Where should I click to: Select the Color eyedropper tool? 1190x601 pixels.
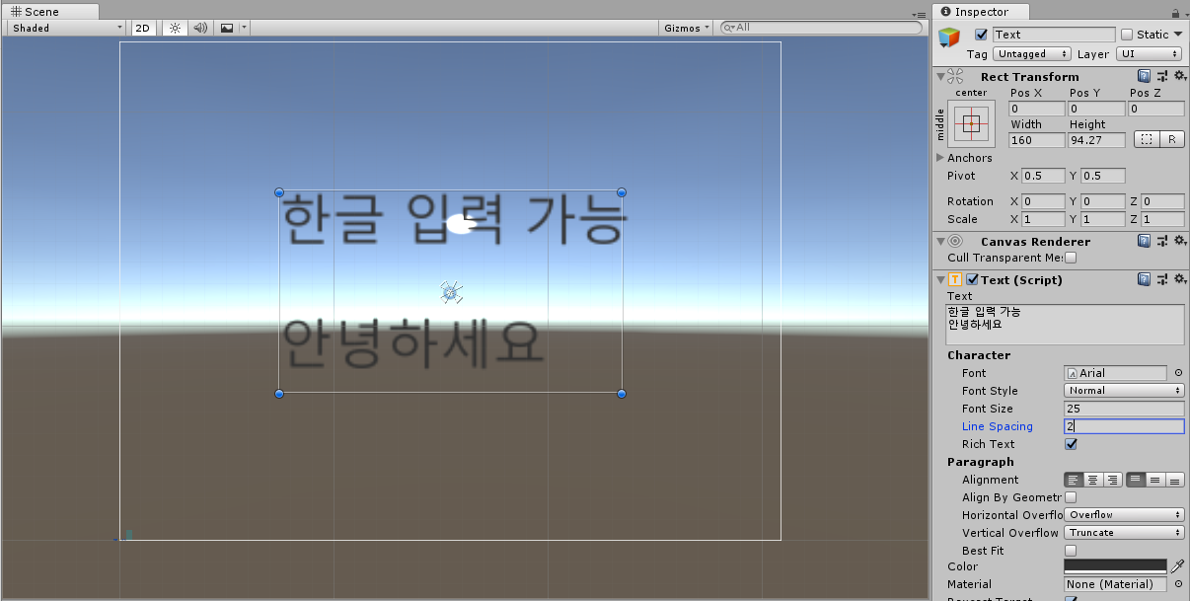click(1177, 566)
